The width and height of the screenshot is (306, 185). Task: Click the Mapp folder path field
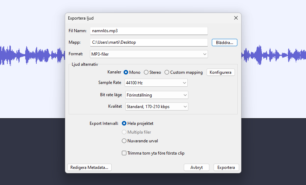[x=149, y=42]
